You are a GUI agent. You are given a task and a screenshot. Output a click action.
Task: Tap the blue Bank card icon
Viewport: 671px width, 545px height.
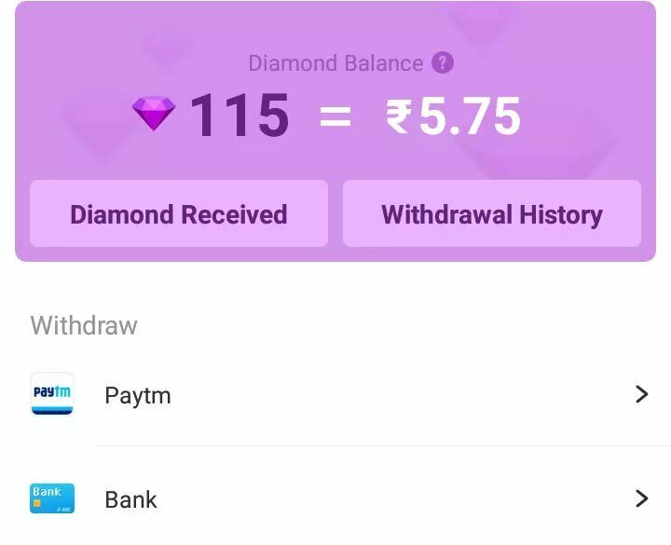[52, 498]
